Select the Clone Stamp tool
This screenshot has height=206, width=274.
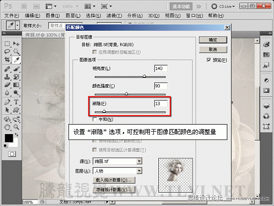7,77
